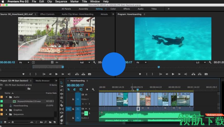Switch to Media Browser tab

[43, 81]
